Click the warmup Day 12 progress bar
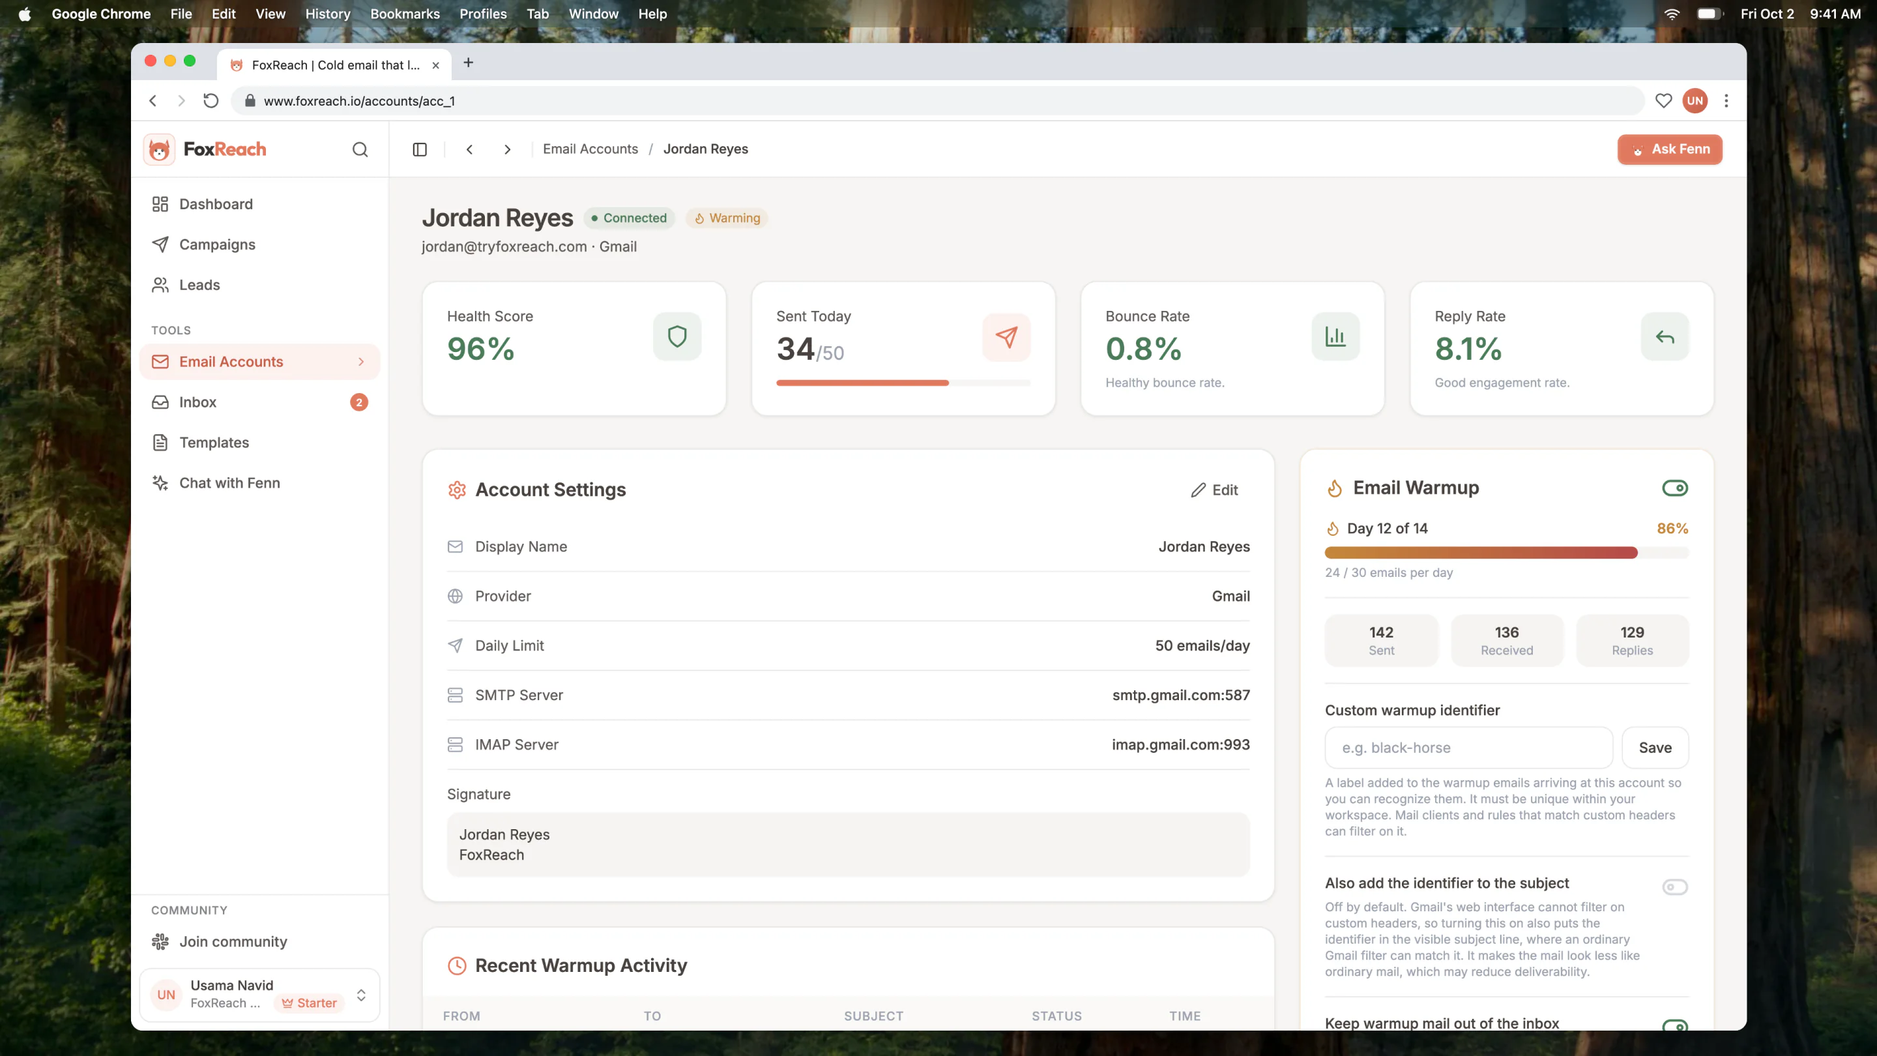 (x=1506, y=553)
